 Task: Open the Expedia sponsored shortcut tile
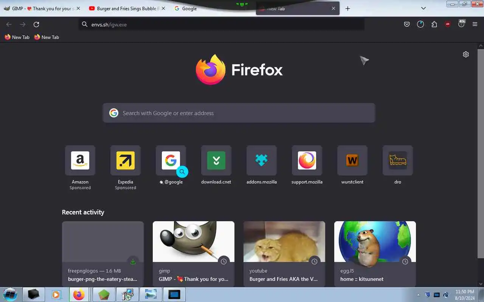tap(126, 168)
